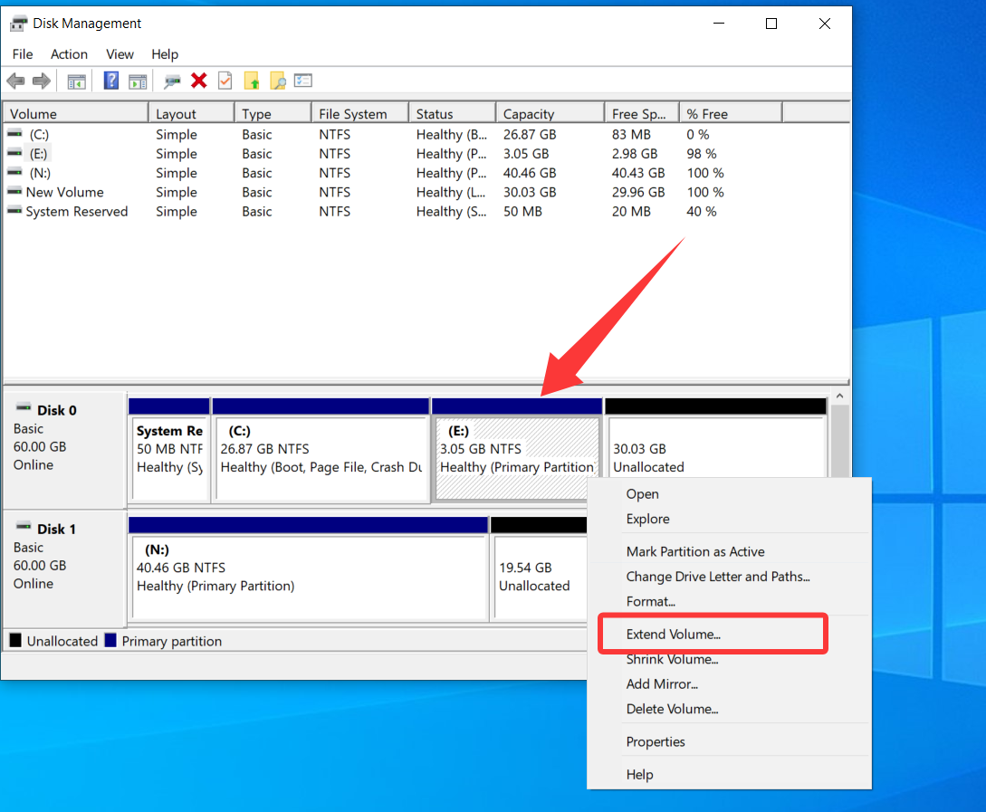Click the Disk Management title bar icon
Screen dimensions: 986x812
tap(19, 24)
